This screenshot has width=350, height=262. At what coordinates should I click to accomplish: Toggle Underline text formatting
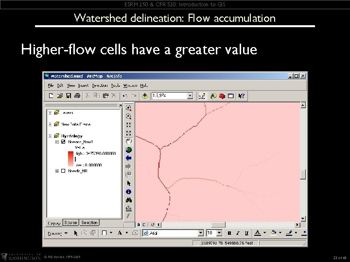pyautogui.click(x=246, y=233)
